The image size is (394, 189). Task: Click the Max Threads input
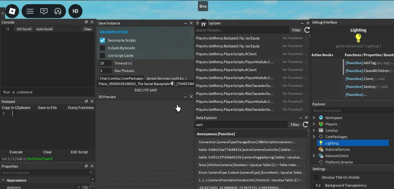[x=106, y=71]
